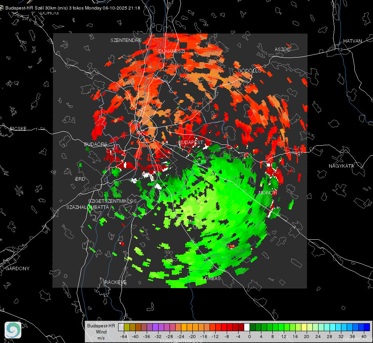
Task: Click the -20 legend value
Action: coord(192,337)
